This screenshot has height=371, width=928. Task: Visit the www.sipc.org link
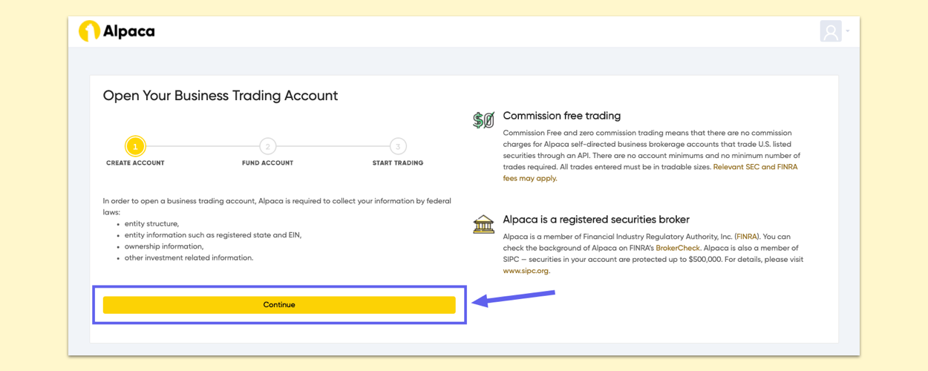coord(526,271)
